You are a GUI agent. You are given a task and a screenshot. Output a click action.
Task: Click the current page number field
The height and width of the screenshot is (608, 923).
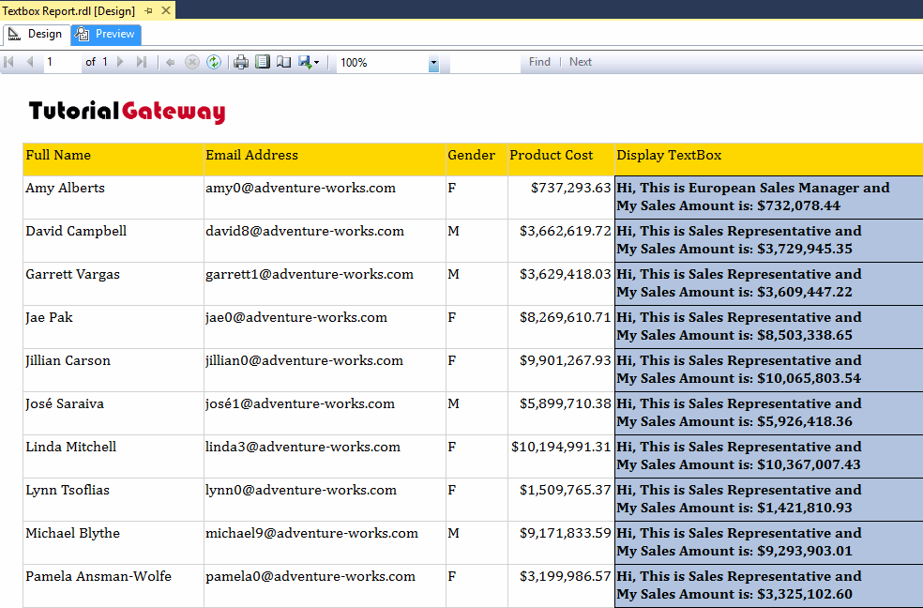click(63, 62)
